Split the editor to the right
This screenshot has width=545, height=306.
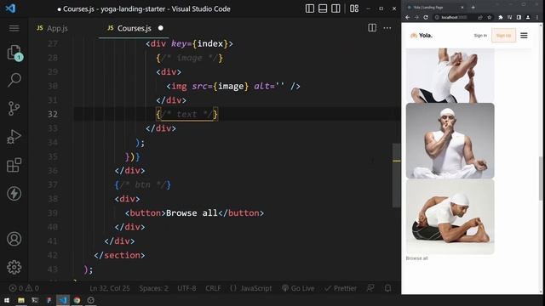coord(372,28)
